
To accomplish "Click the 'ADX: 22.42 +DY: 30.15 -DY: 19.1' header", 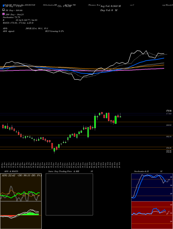I will (21, 175).
